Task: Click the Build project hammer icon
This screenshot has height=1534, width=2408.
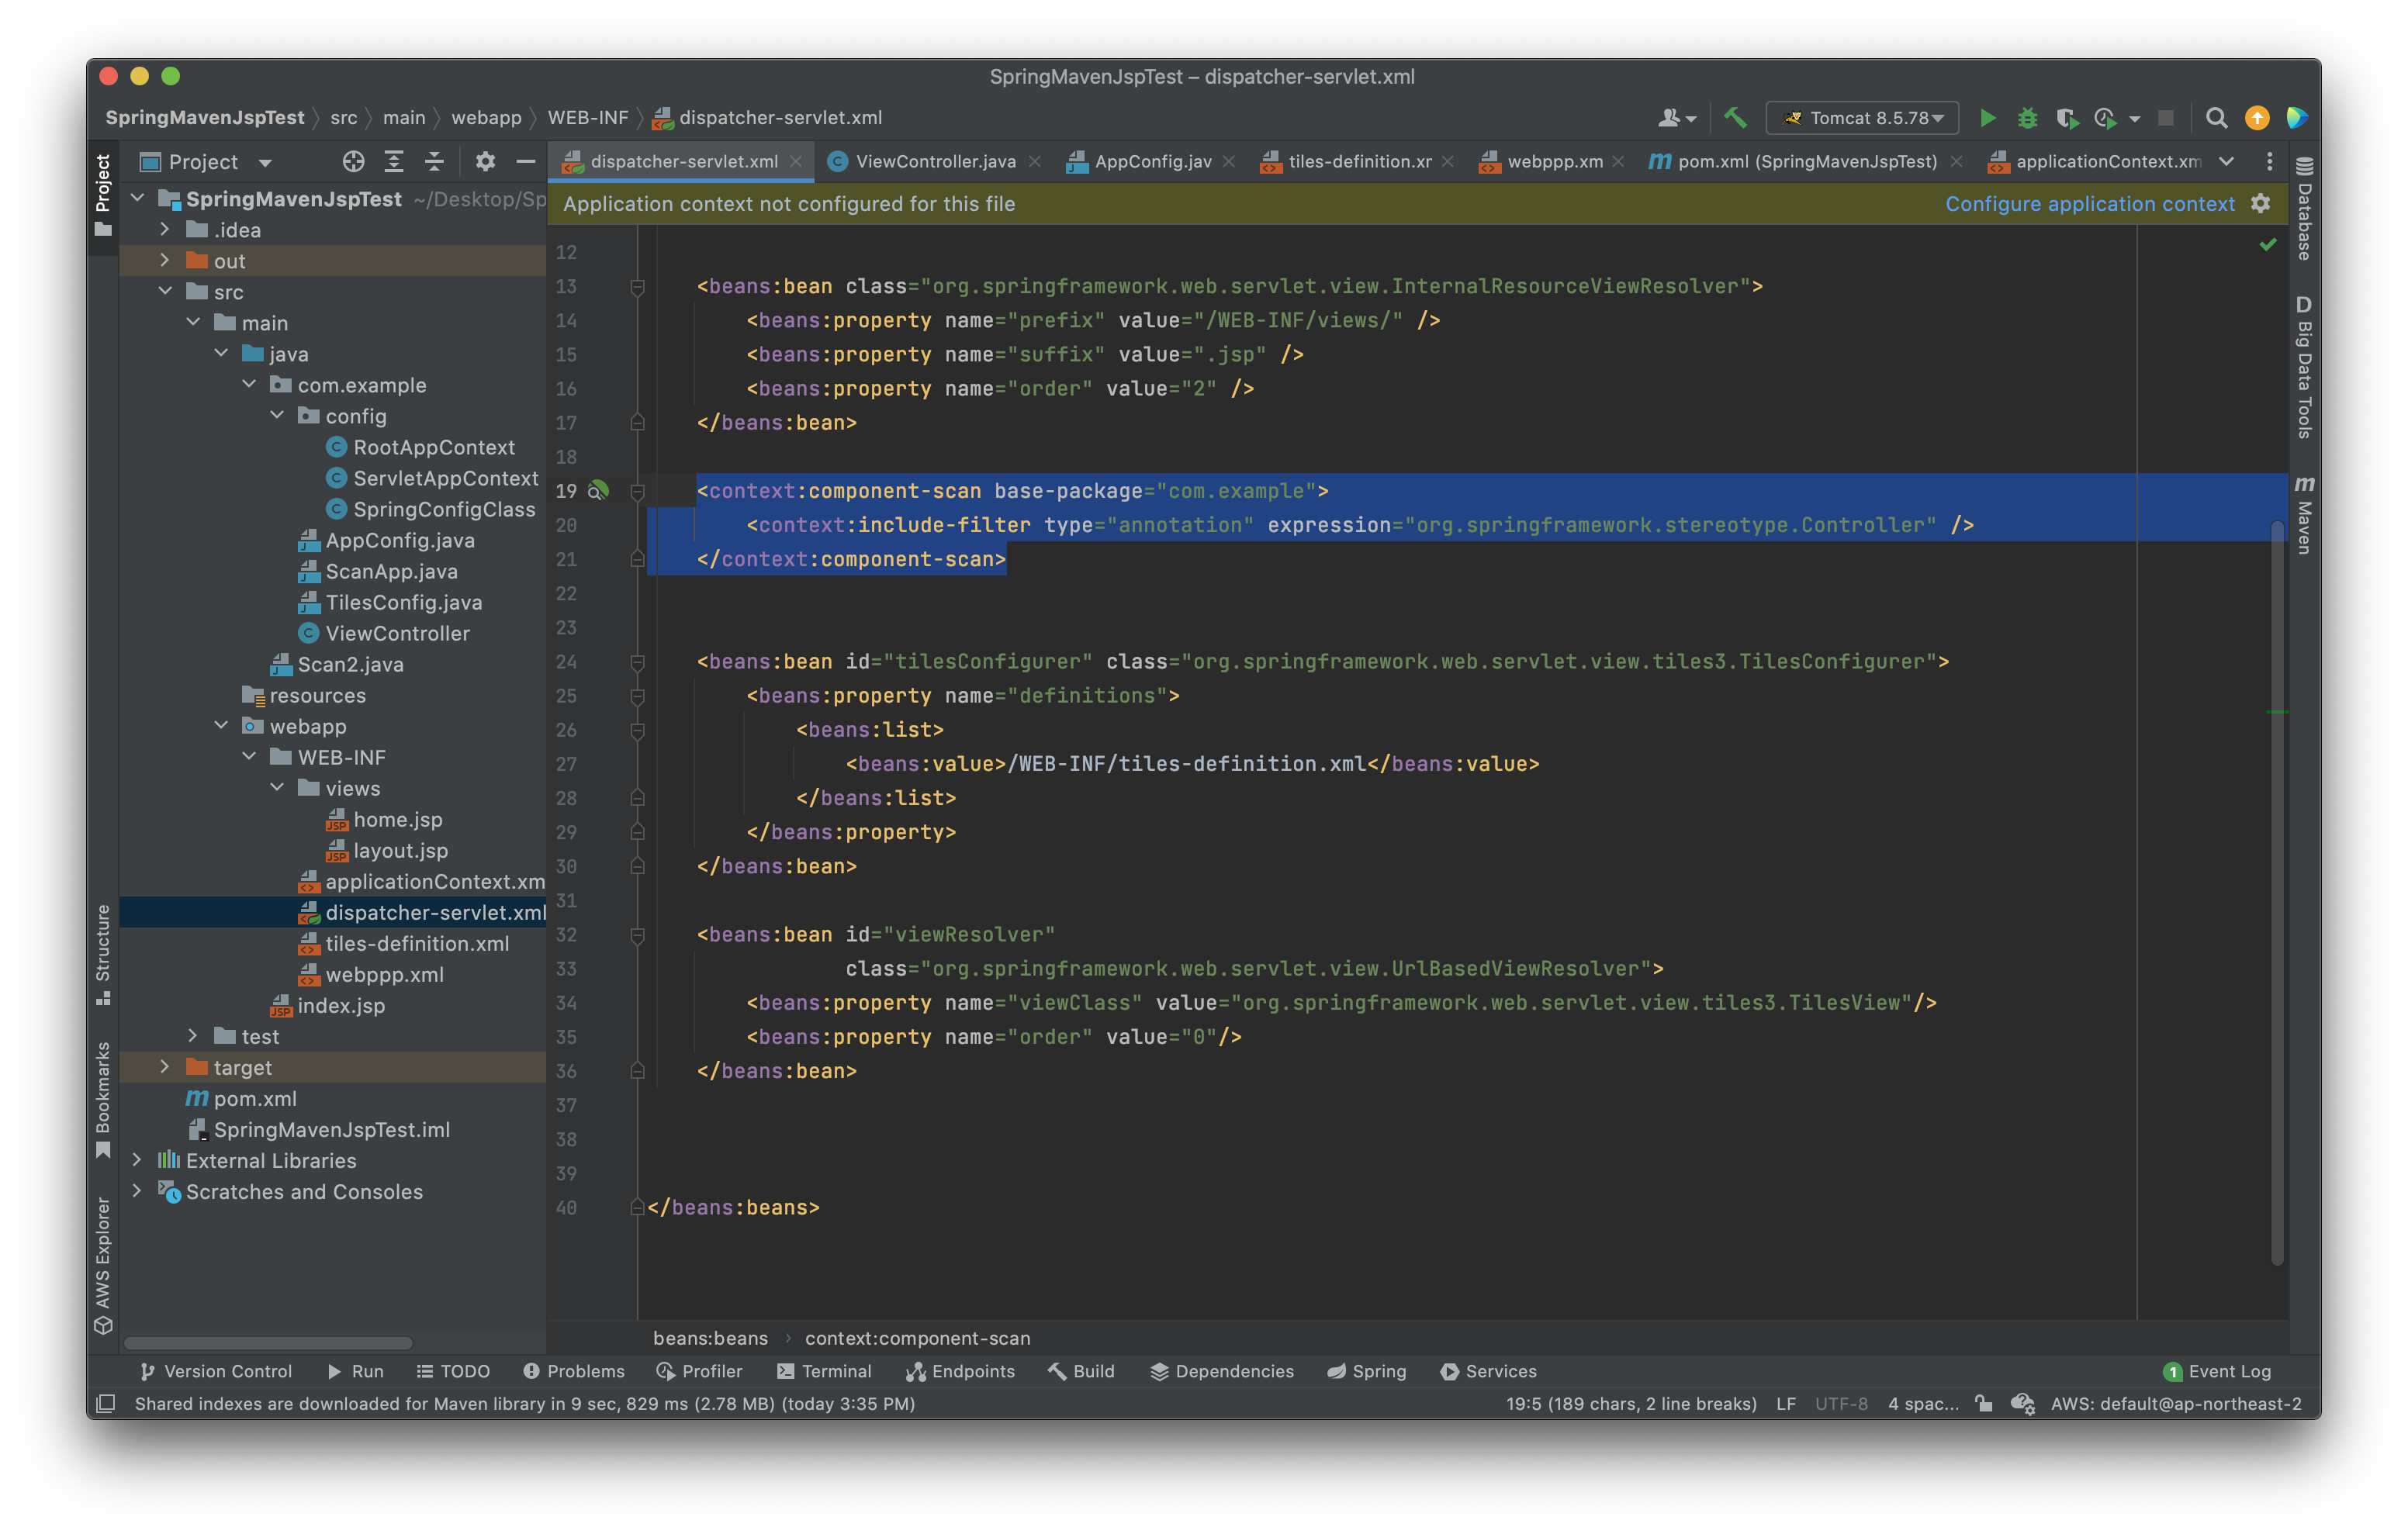Action: (x=1735, y=118)
